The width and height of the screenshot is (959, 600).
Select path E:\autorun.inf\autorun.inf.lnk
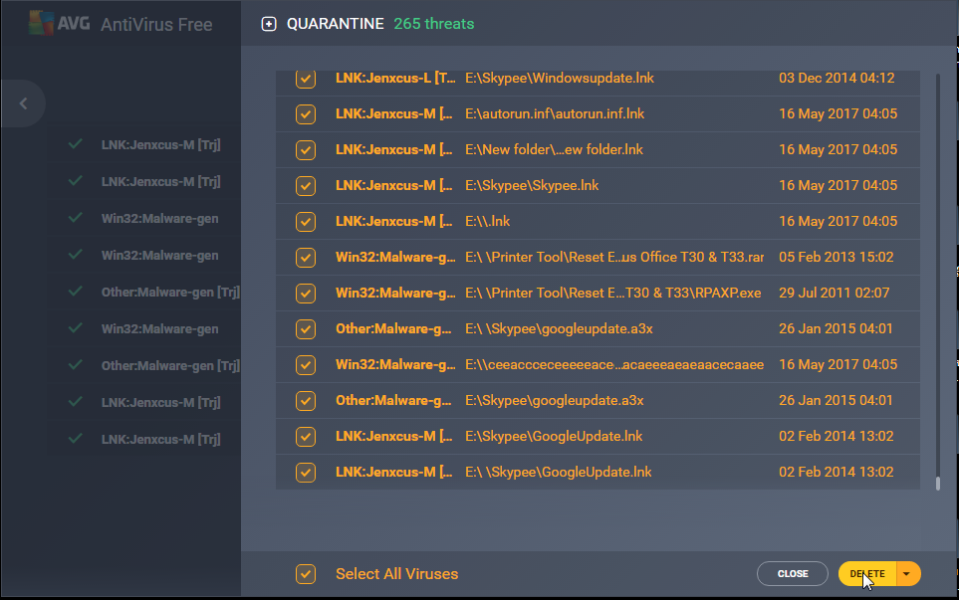coord(555,113)
